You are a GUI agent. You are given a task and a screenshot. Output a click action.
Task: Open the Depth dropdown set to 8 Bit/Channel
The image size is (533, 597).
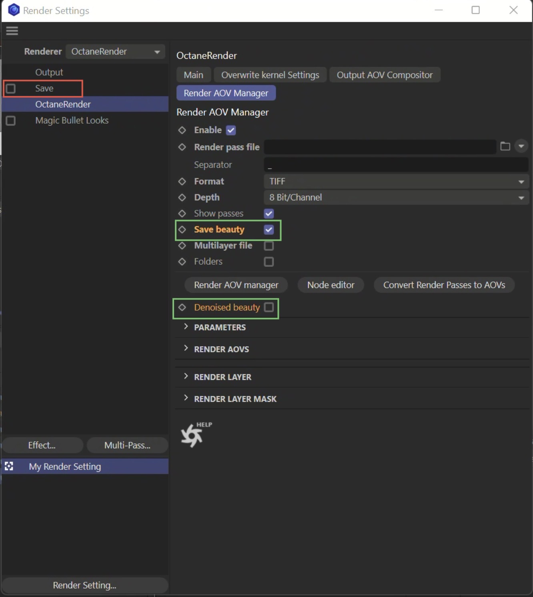click(396, 198)
